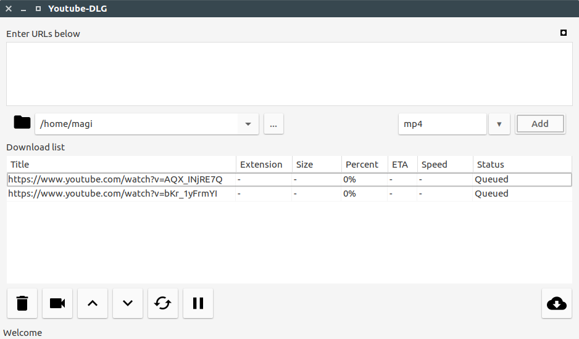This screenshot has height=339, width=579.
Task: Open the settings icon at top right
Action: (x=564, y=33)
